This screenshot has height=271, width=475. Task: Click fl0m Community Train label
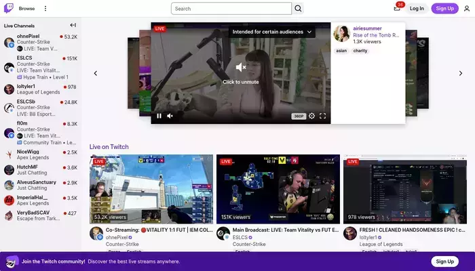click(x=46, y=142)
